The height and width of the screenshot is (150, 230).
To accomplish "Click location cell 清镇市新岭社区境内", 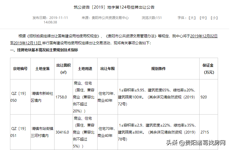I will point(42,97).
